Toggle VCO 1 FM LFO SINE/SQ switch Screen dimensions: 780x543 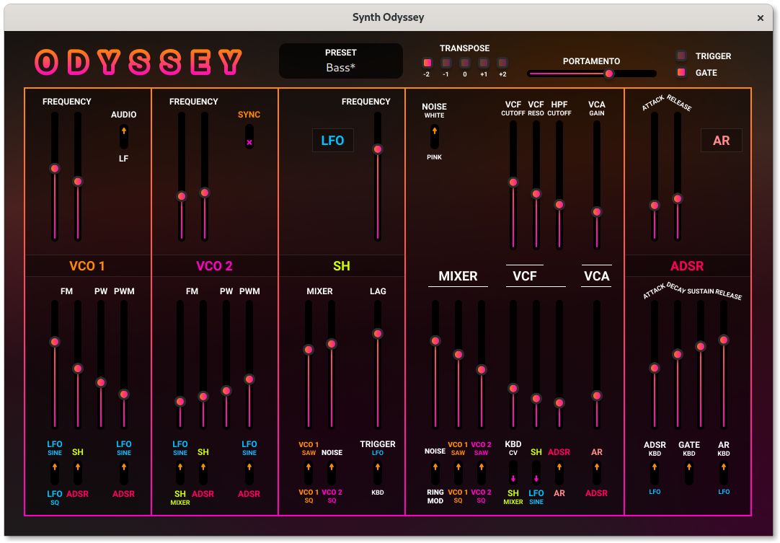(55, 473)
